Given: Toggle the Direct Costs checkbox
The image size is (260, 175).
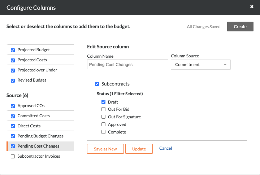Looking at the screenshot, I should [x=13, y=126].
